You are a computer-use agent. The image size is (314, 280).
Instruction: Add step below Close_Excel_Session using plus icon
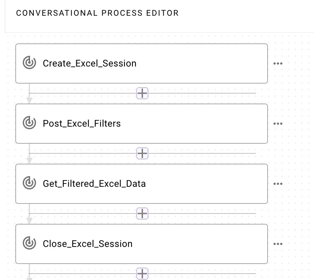142,274
